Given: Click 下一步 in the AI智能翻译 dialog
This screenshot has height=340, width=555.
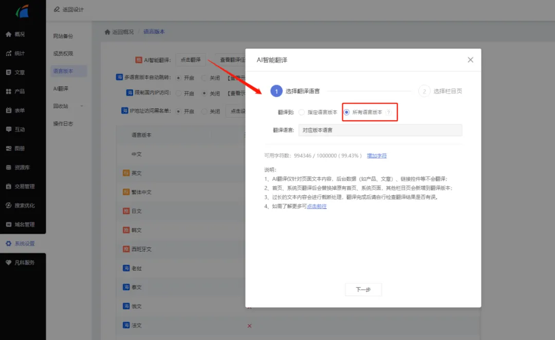Looking at the screenshot, I should 363,289.
